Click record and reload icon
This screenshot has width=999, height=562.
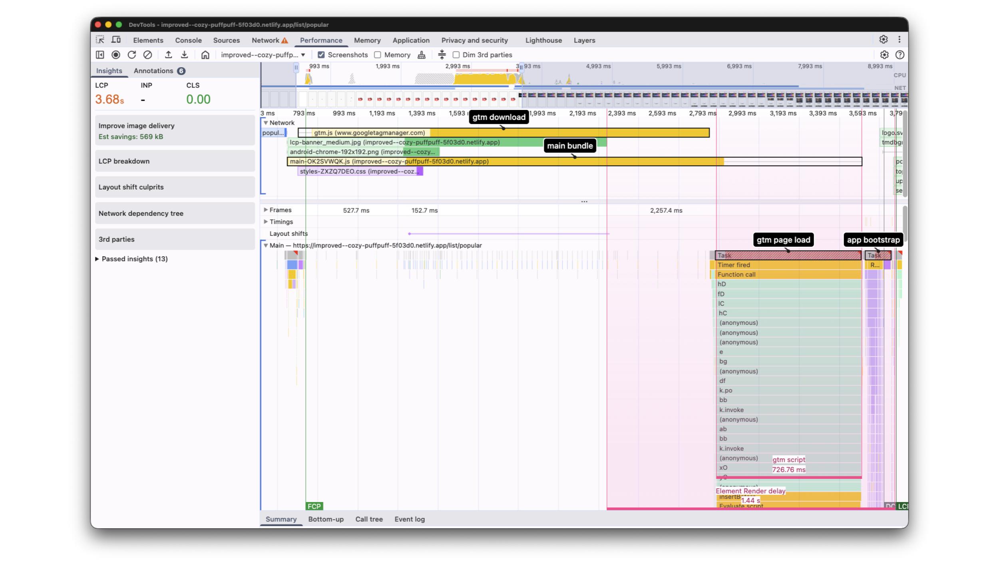tap(132, 55)
